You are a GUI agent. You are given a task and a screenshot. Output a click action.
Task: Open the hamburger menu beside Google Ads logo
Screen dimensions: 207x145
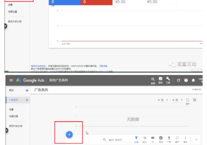11,80
